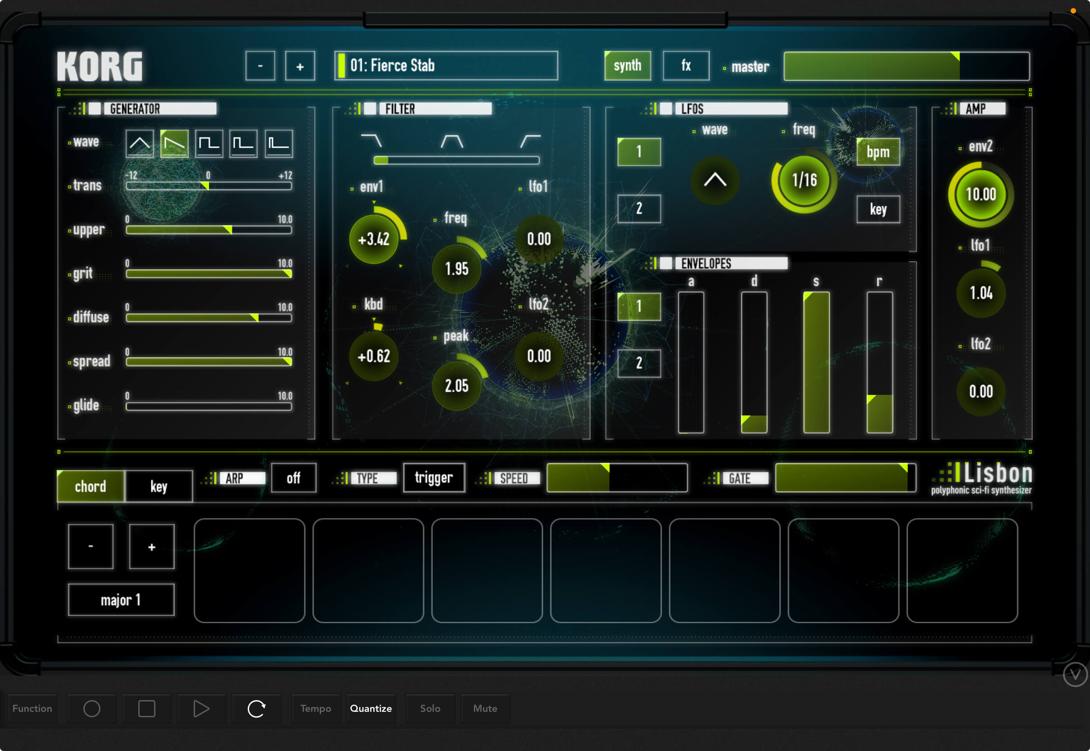Click the filter lfo2 knob showing 0.00

pos(539,356)
